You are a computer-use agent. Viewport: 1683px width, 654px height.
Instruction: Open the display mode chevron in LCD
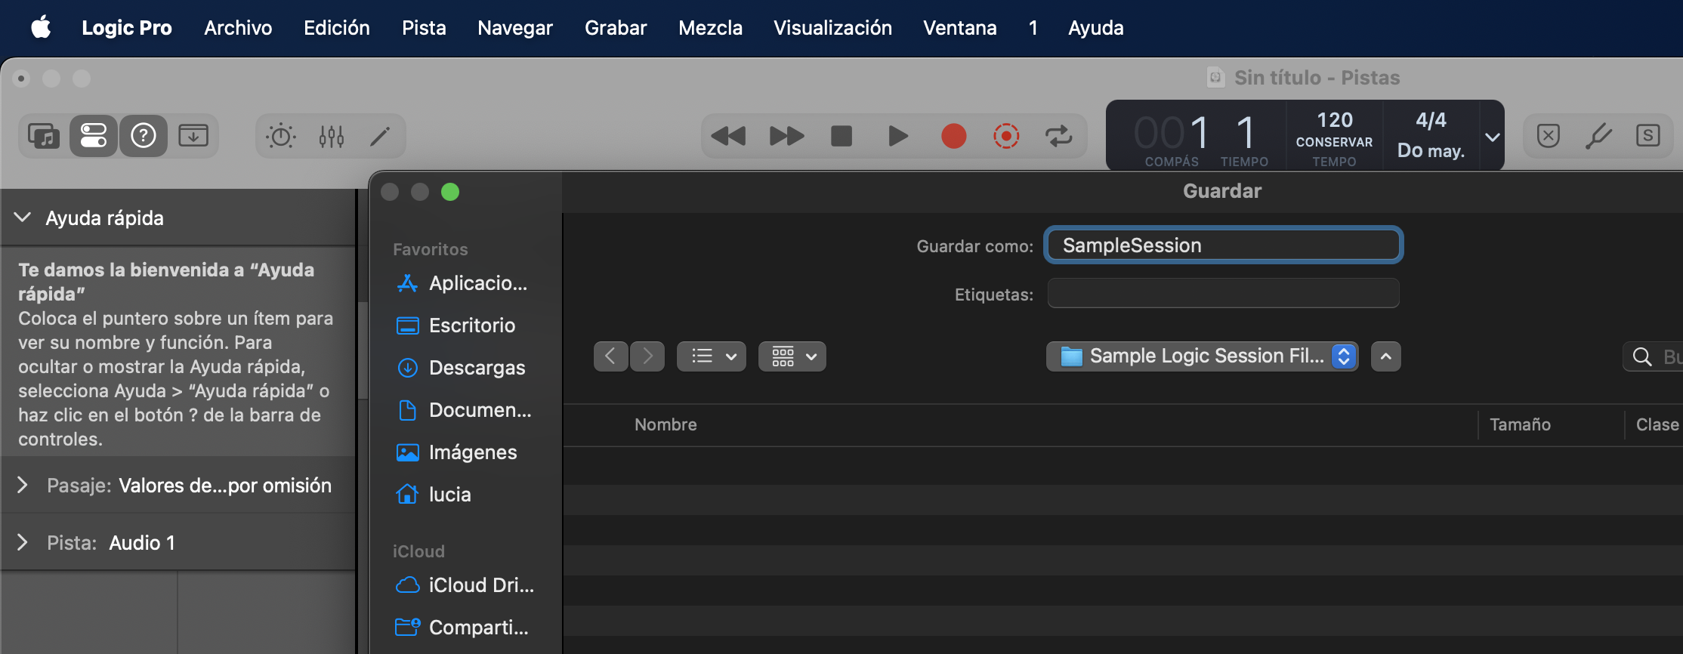click(x=1492, y=137)
